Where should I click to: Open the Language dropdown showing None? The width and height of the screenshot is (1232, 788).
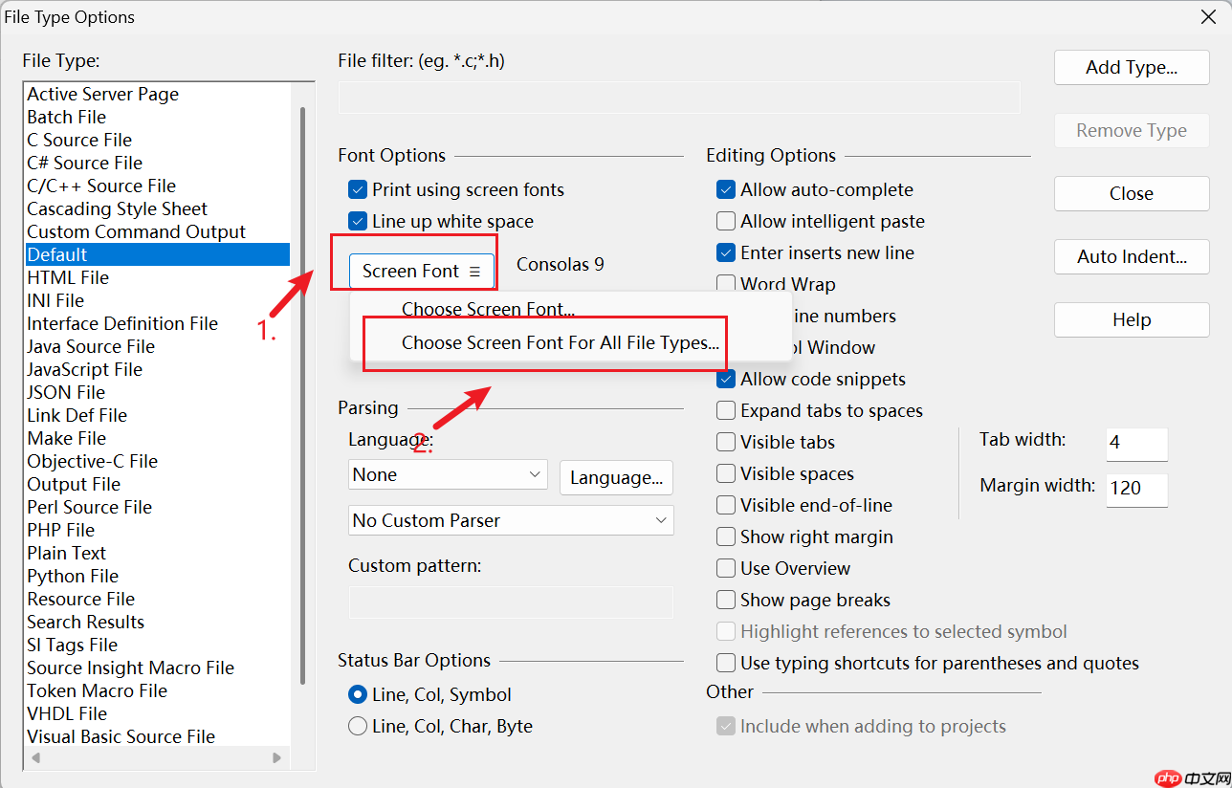point(447,475)
